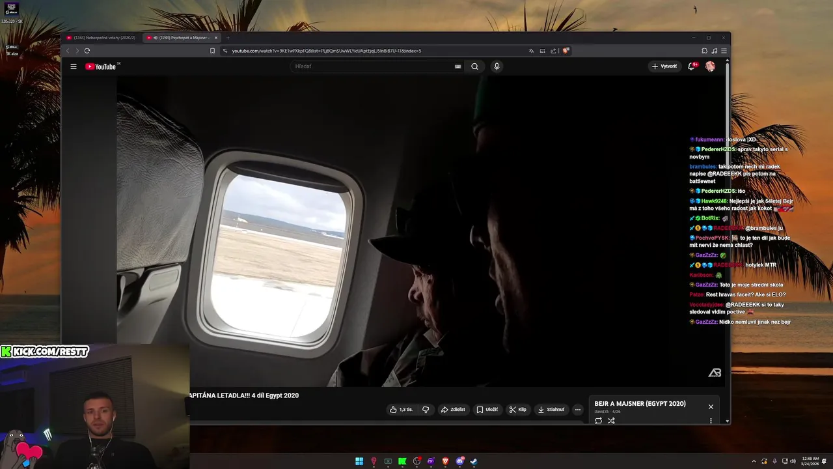Viewport: 833px width, 469px height.
Task: Go to the YouTube home logo
Action: pyautogui.click(x=101, y=66)
